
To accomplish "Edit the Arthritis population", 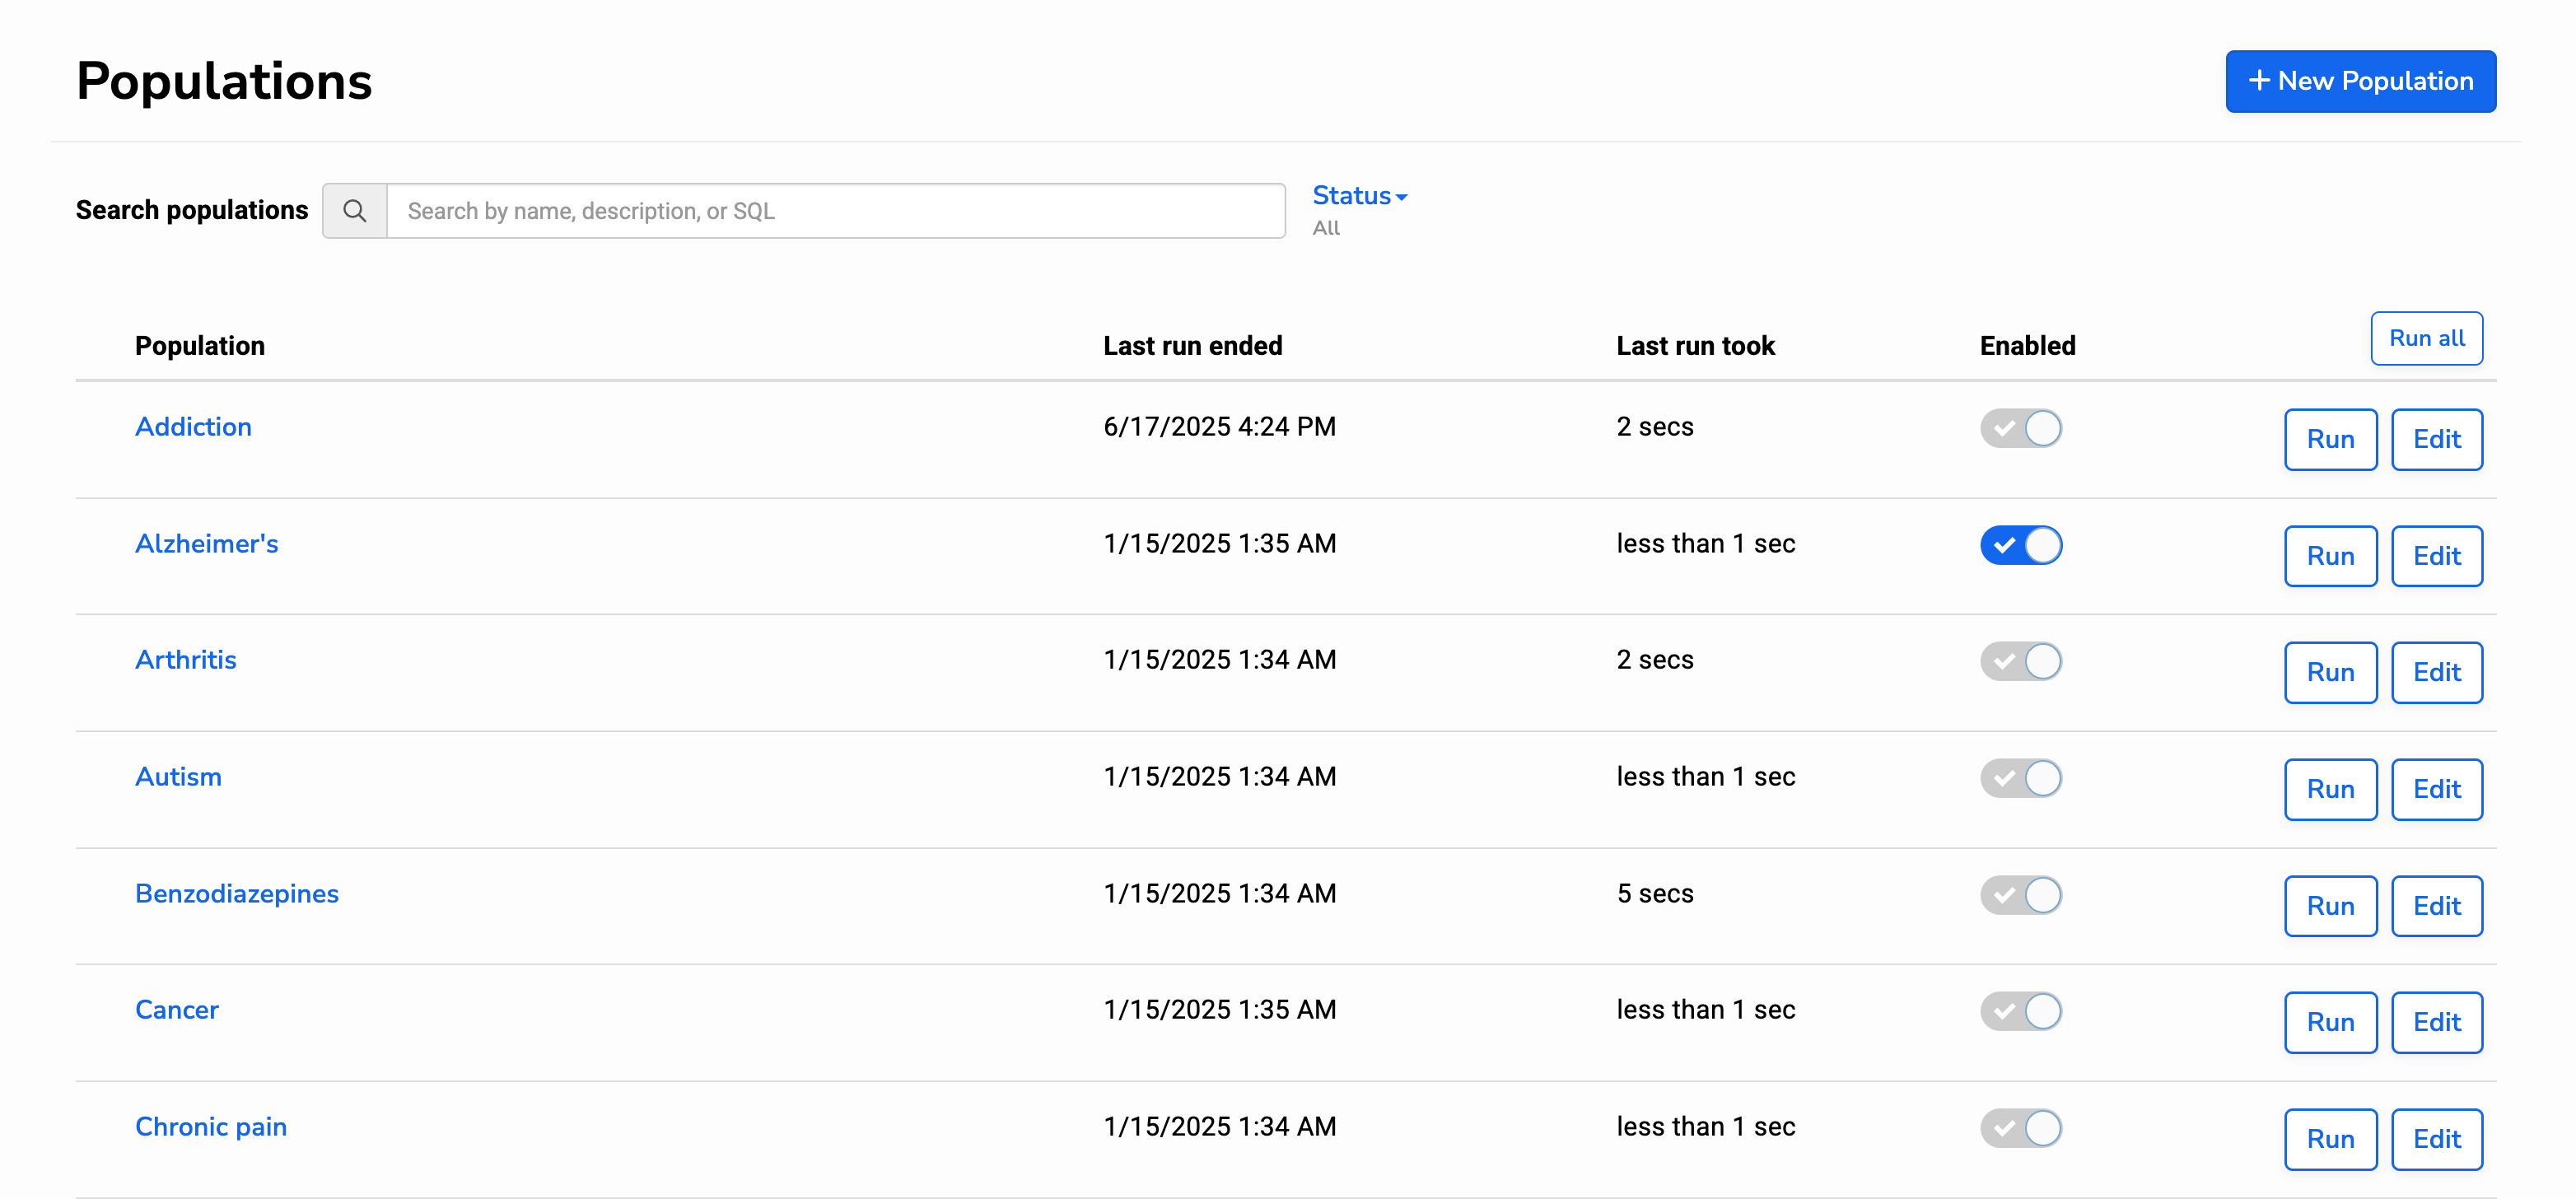I will click(x=2436, y=672).
